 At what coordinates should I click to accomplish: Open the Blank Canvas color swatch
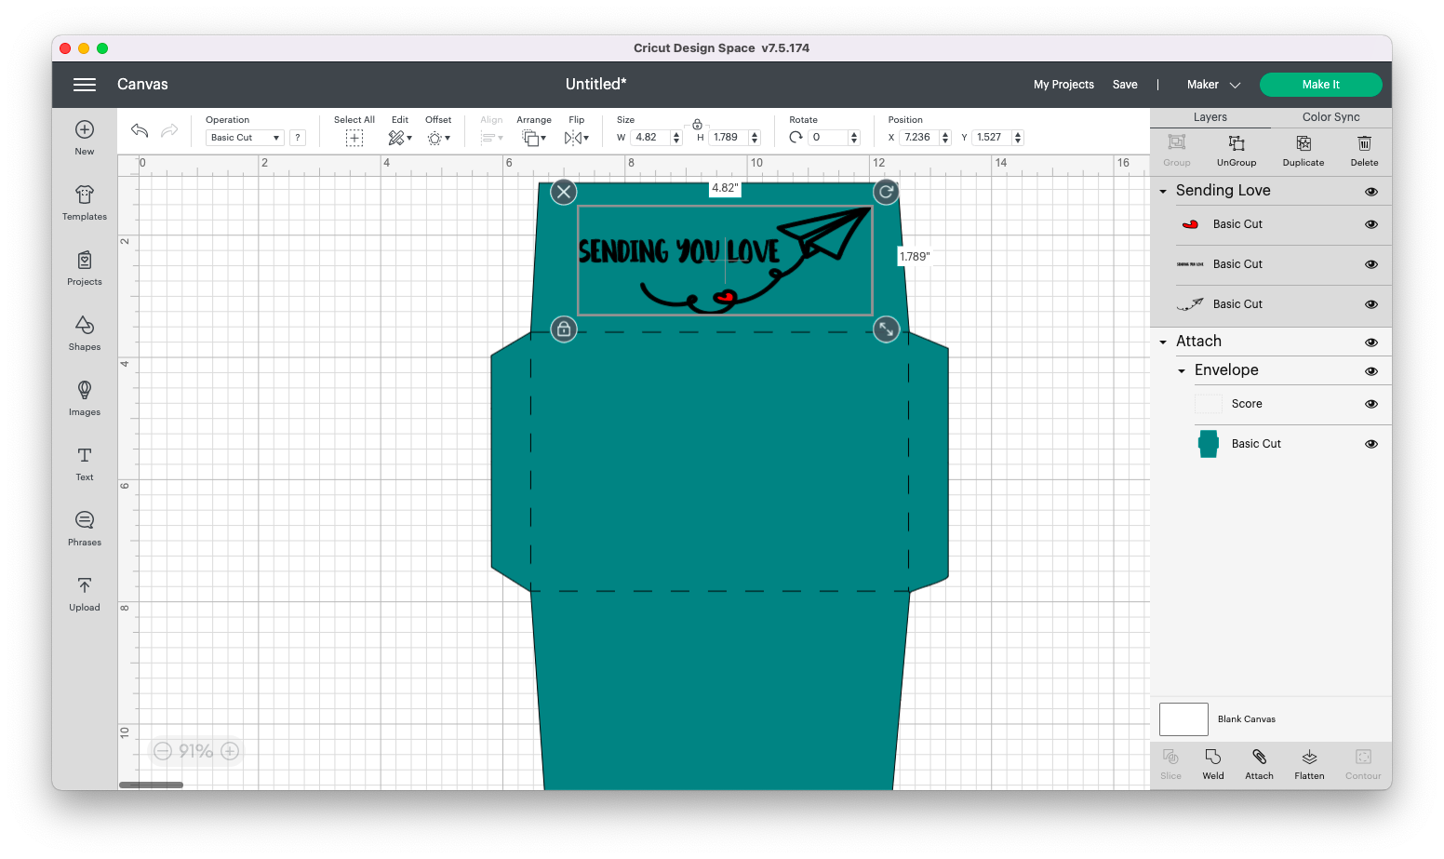1183,718
